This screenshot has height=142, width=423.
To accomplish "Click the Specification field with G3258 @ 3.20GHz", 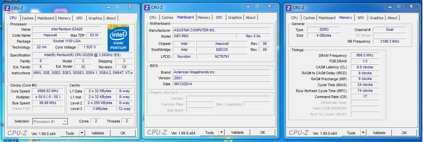I will click(82, 55).
